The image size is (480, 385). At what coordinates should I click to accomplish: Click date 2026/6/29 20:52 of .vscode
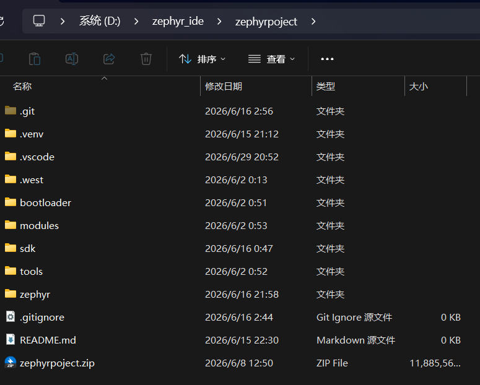(x=242, y=157)
